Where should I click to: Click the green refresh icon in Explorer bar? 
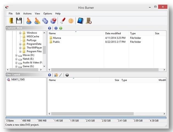(x=61, y=28)
